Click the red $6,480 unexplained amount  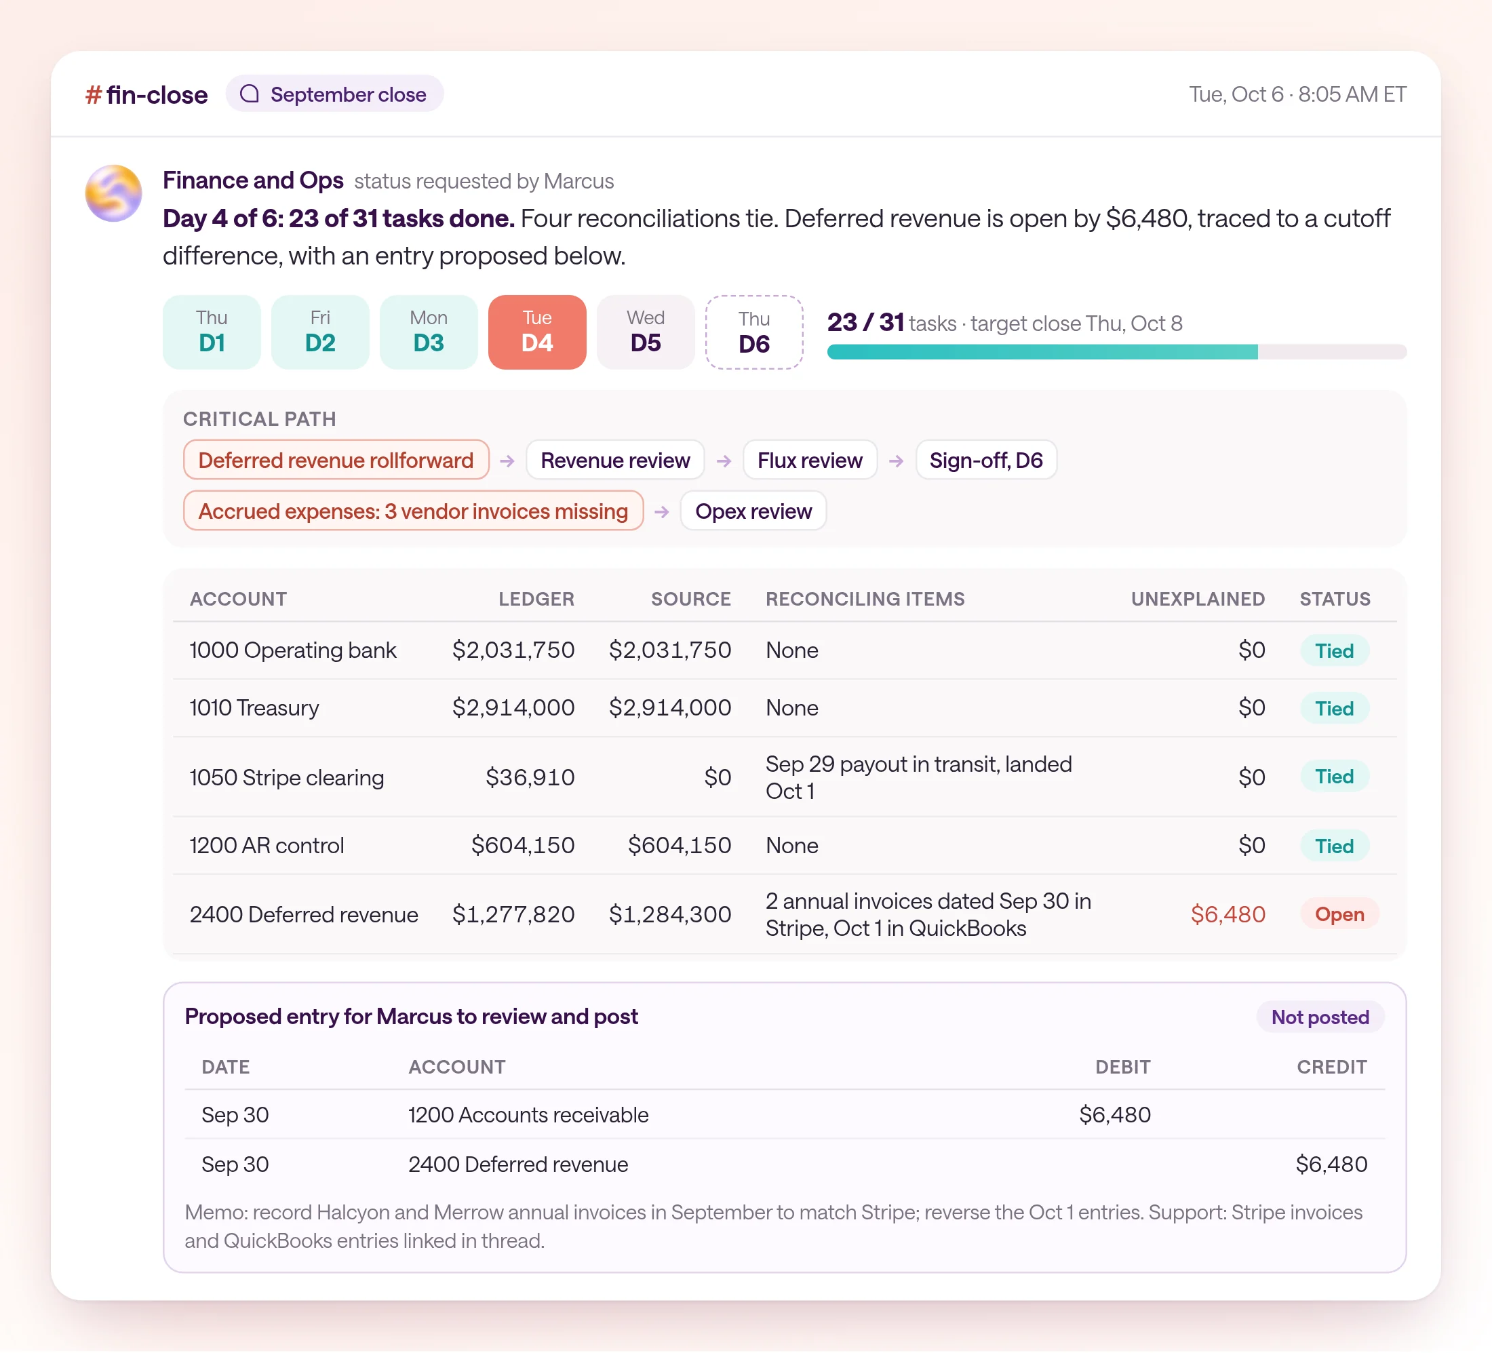1228,914
